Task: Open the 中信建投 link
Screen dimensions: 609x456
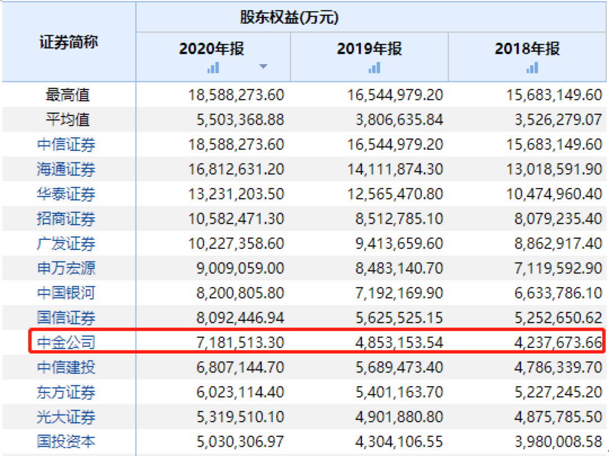Action: (67, 367)
